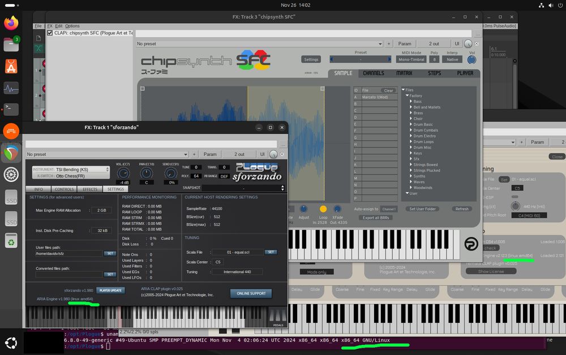Image resolution: width=566 pixels, height=355 pixels.
Task: Toggle bypass checkbox in chipsynth FX header
Action: pos(477,44)
